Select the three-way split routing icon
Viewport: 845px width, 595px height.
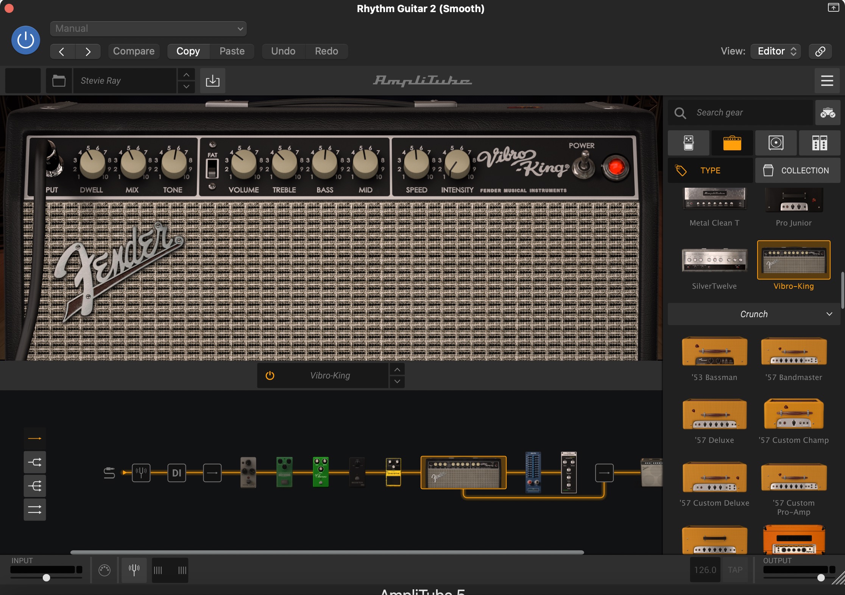pos(35,486)
